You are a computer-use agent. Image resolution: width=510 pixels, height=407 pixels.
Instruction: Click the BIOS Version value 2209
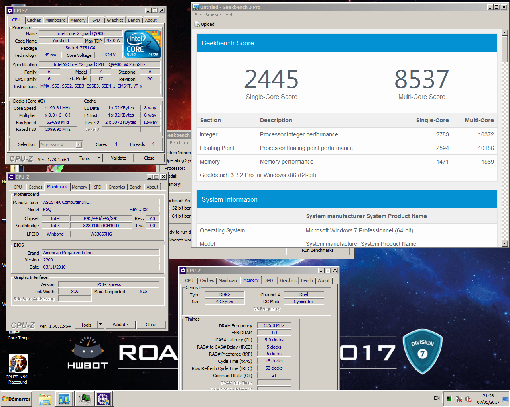click(x=101, y=260)
